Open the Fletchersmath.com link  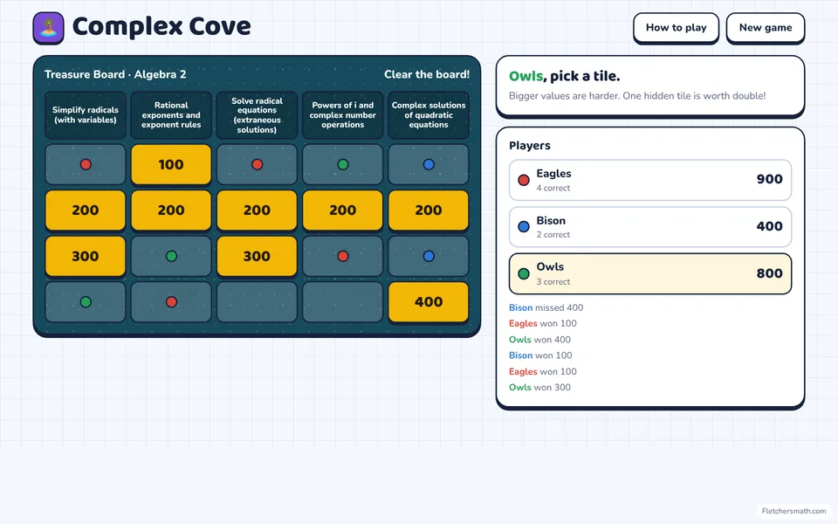tap(793, 511)
